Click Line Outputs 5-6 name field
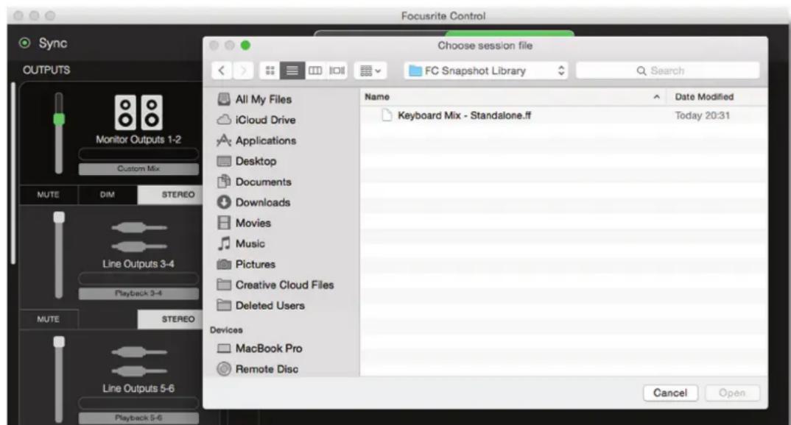 click(x=138, y=403)
